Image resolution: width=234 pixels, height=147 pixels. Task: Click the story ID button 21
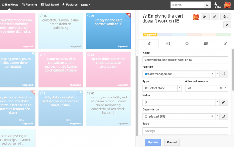pyautogui.click(x=205, y=17)
